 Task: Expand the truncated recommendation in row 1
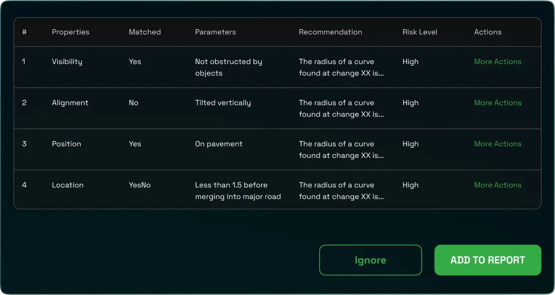pos(341,67)
